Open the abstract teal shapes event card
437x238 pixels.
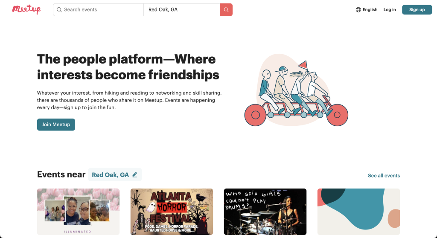coord(358,212)
